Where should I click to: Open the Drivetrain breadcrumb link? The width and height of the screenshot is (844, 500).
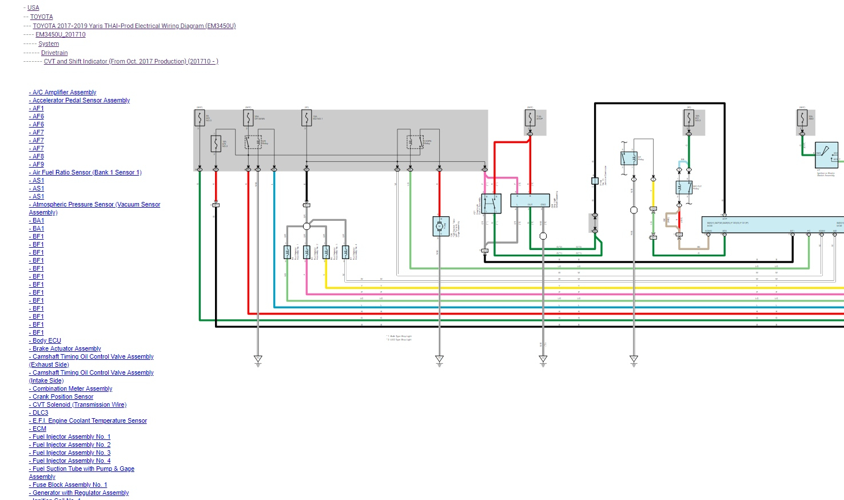tap(54, 53)
